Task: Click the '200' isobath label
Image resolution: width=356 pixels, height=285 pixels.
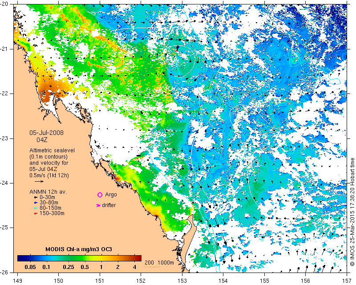Action: pos(149,263)
